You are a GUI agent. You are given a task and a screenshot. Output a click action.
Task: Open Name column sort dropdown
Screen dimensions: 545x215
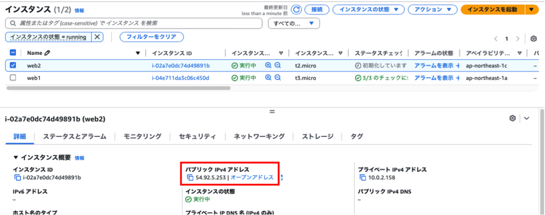pyautogui.click(x=138, y=53)
